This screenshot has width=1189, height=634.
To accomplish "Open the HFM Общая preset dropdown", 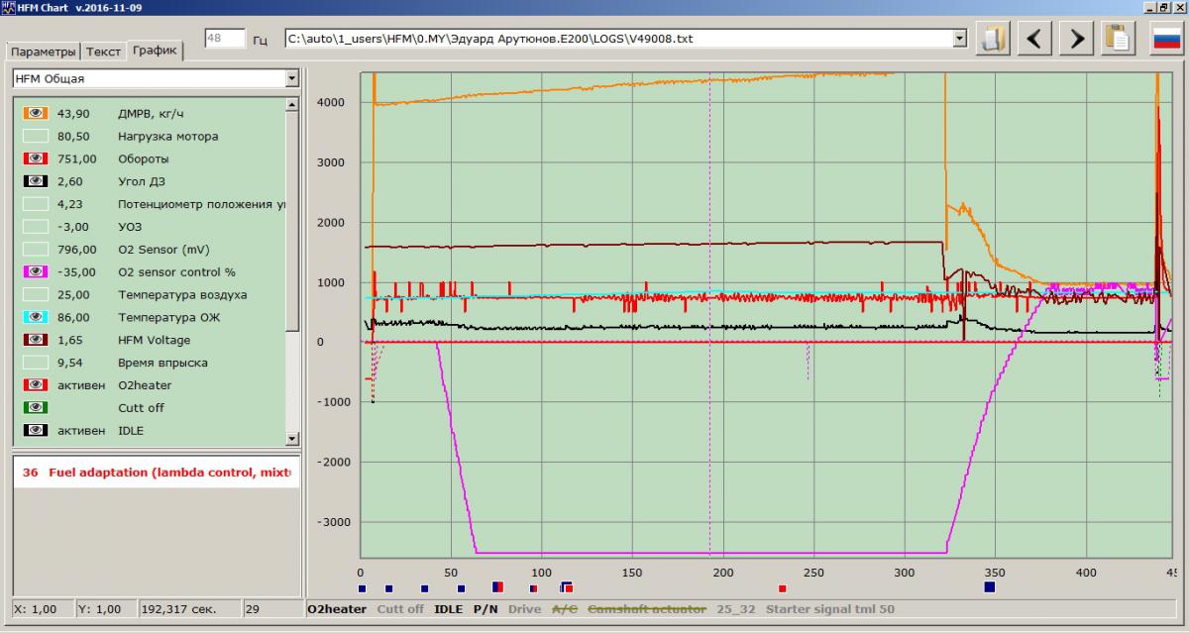I will (x=291, y=78).
